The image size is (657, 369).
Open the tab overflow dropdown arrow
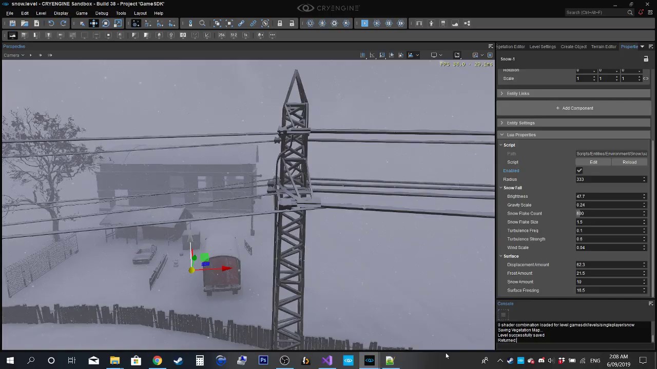642,47
